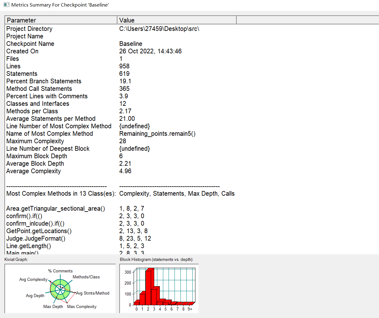379x318 pixels.
Task: Select the confirm().if(() method row
Action: tap(24, 216)
